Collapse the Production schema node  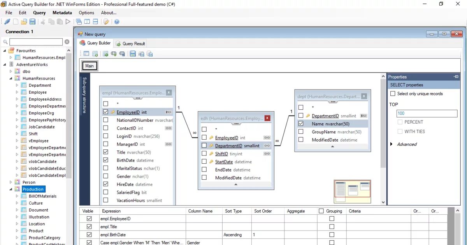(x=11, y=189)
